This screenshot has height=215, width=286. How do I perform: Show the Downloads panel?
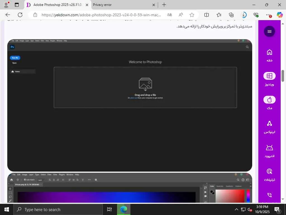point(244,15)
